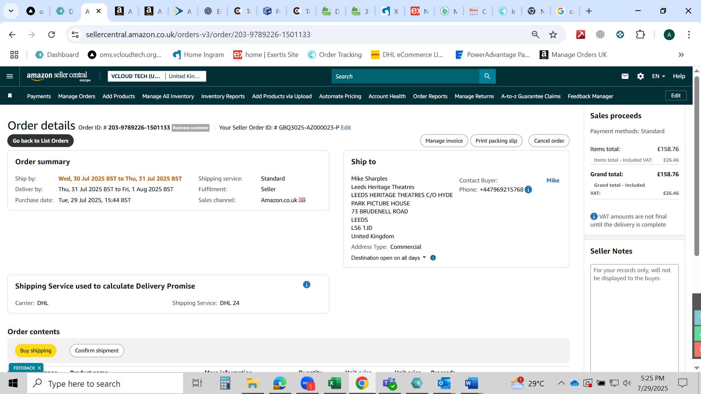Click Cancel order button
This screenshot has width=701, height=394.
pos(549,141)
